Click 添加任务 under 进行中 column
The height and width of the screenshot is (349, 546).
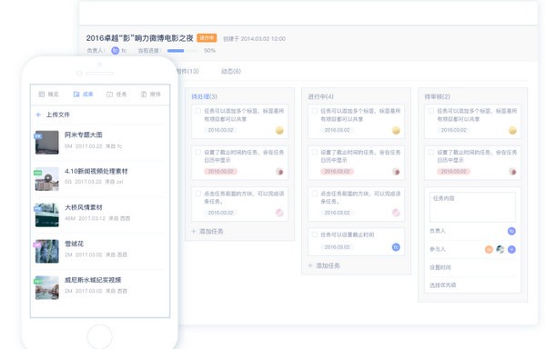pyautogui.click(x=324, y=265)
